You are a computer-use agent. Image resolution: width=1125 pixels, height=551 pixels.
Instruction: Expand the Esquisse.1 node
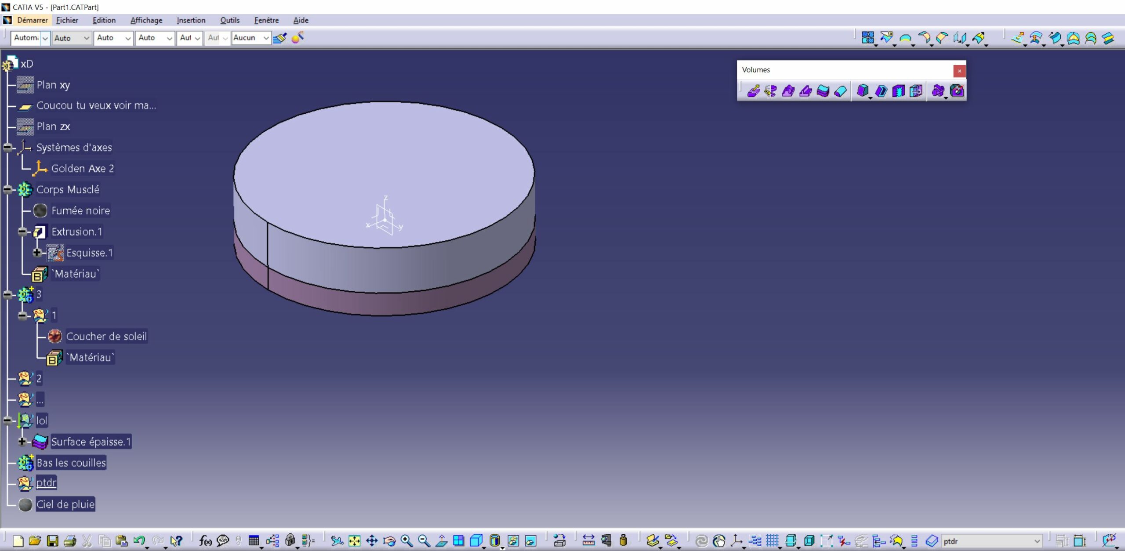click(x=37, y=253)
